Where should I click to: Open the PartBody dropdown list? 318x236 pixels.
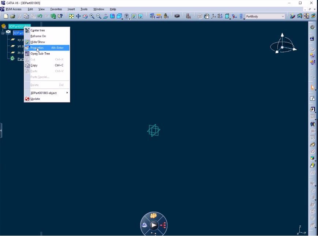(x=283, y=16)
